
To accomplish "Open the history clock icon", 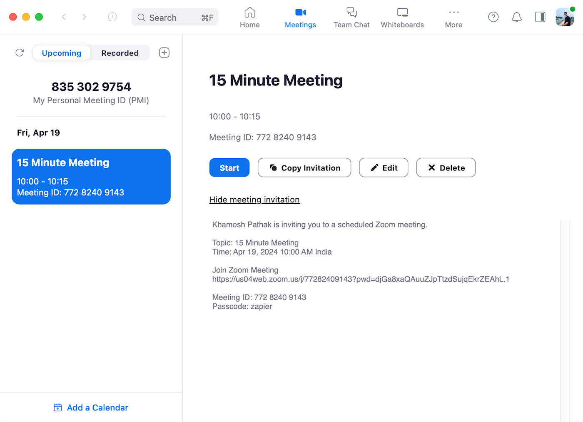I will [x=112, y=17].
